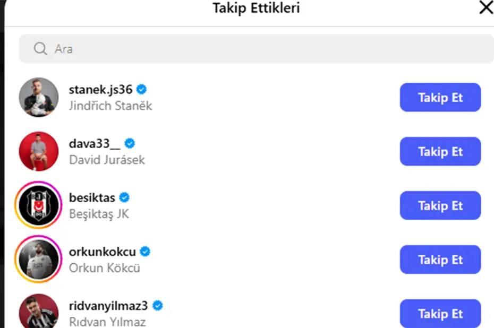Image resolution: width=494 pixels, height=328 pixels.
Task: Hit Takip Et beside orkunkokcu
Action: click(440, 260)
